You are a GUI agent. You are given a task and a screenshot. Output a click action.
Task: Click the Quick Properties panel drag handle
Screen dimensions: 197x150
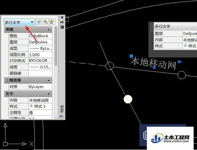point(151,27)
